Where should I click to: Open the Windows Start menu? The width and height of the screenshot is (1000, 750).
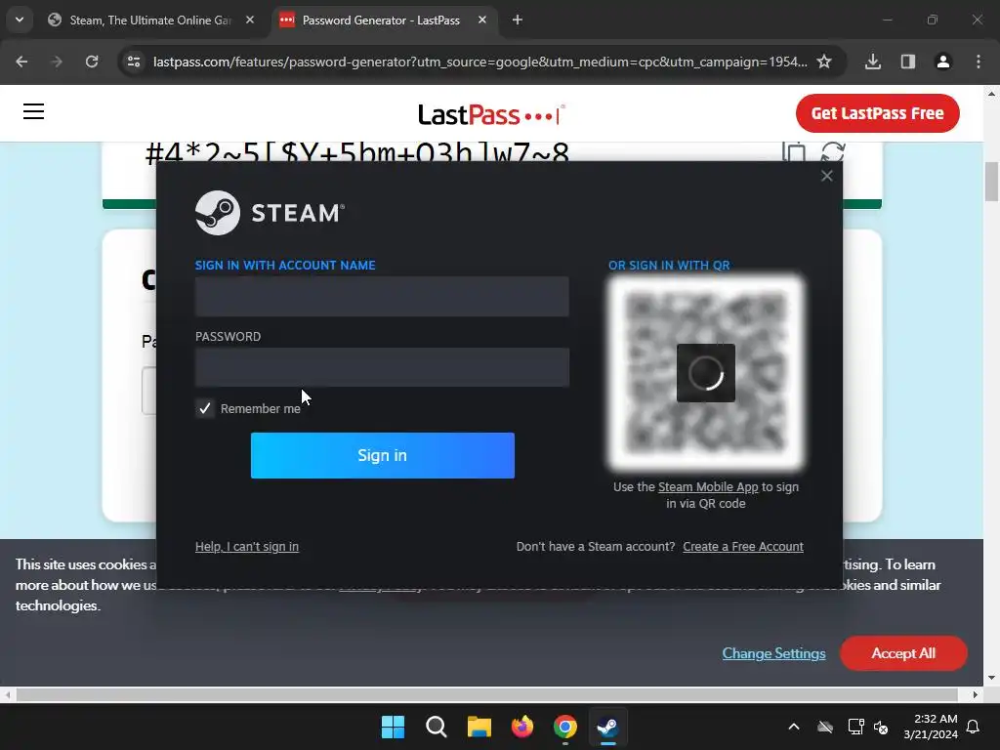tap(393, 727)
